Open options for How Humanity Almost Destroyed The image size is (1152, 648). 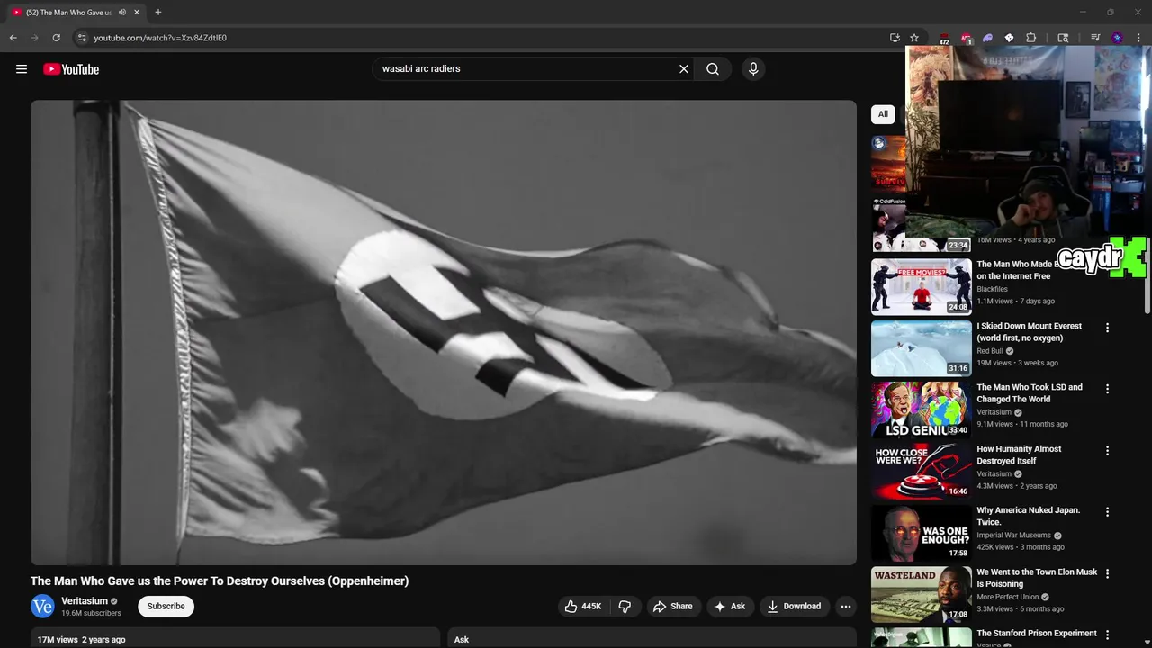(x=1108, y=450)
